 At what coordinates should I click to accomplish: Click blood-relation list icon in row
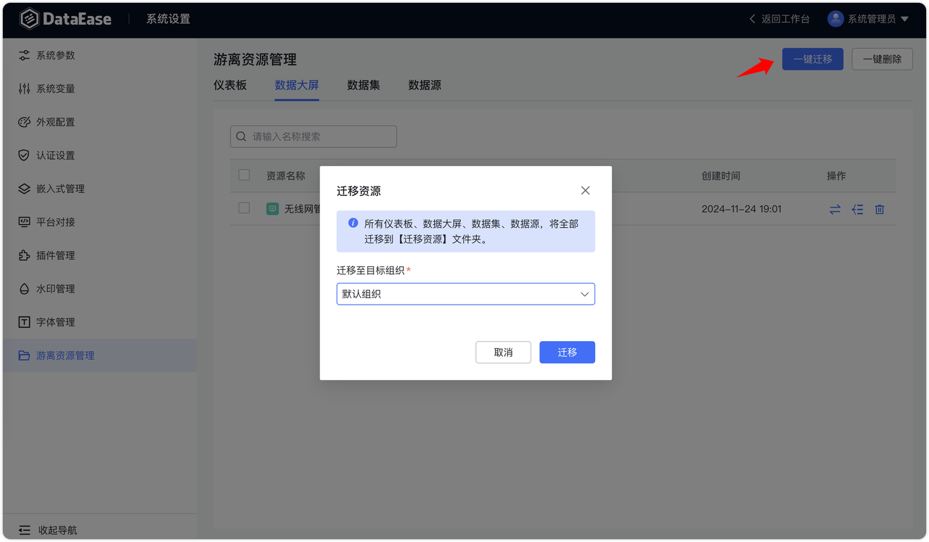pyautogui.click(x=857, y=209)
